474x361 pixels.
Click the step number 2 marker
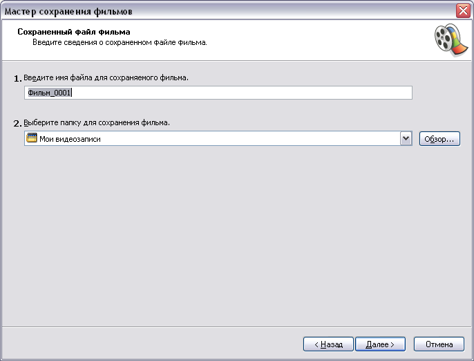point(17,124)
